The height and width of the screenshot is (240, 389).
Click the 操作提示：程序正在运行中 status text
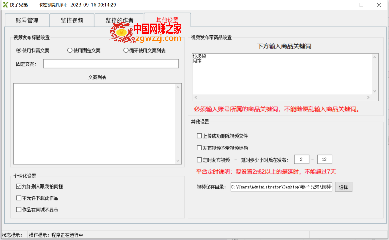pos(56,235)
